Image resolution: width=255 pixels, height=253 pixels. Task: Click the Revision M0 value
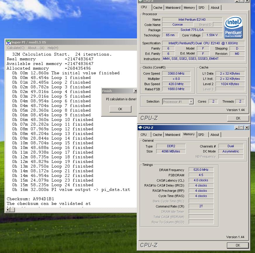[237, 54]
